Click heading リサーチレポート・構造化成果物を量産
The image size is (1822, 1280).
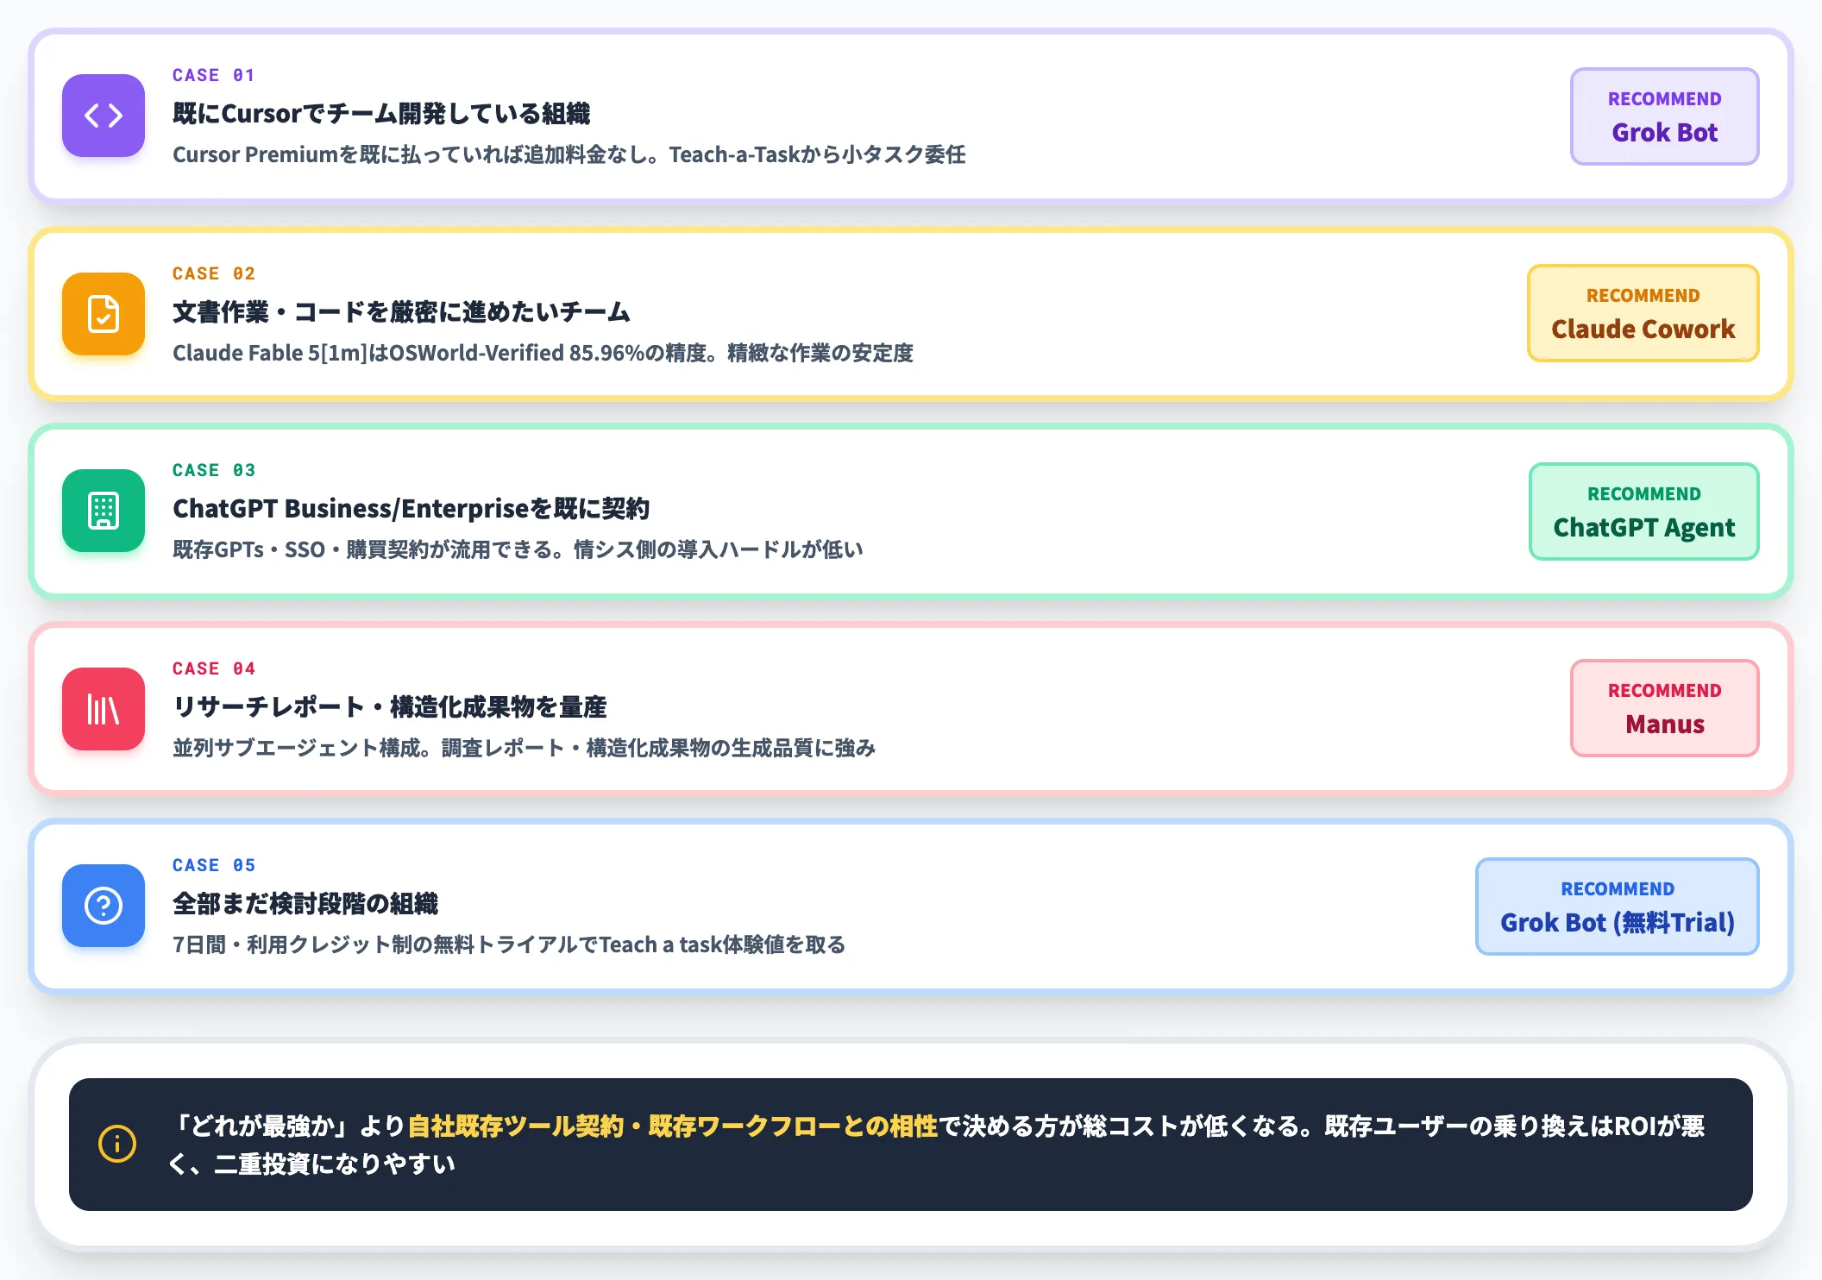point(389,707)
